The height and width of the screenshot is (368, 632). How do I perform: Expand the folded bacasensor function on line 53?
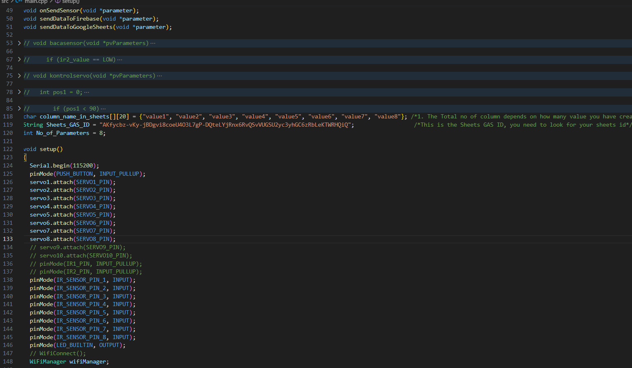(19, 43)
